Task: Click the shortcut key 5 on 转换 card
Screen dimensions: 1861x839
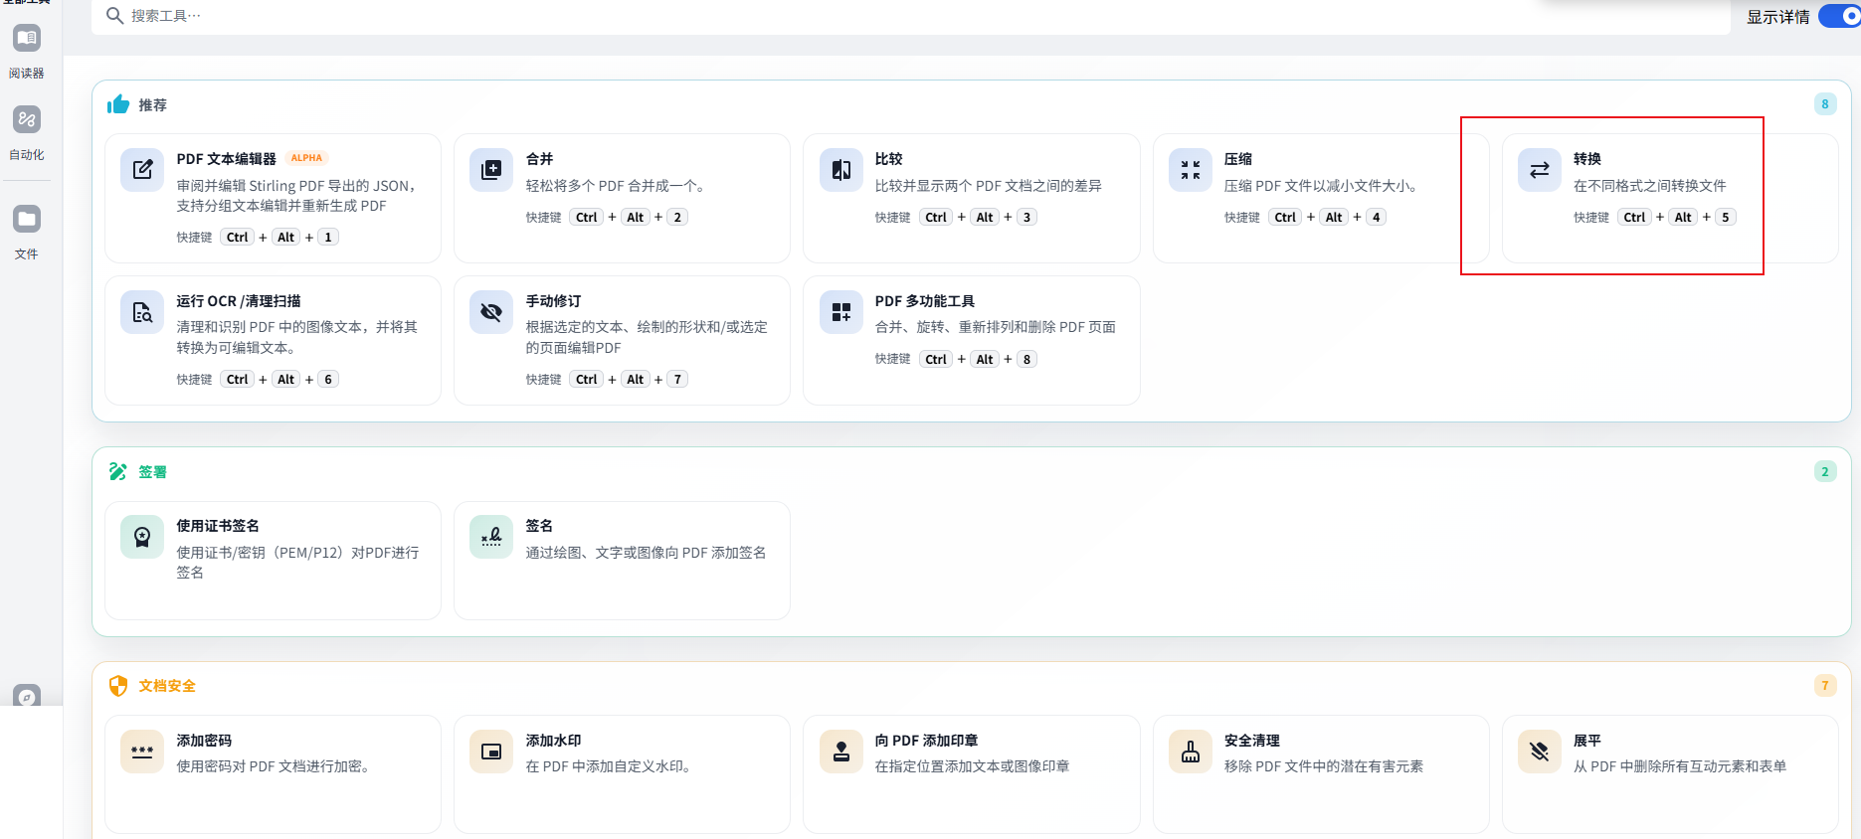Action: [1726, 218]
